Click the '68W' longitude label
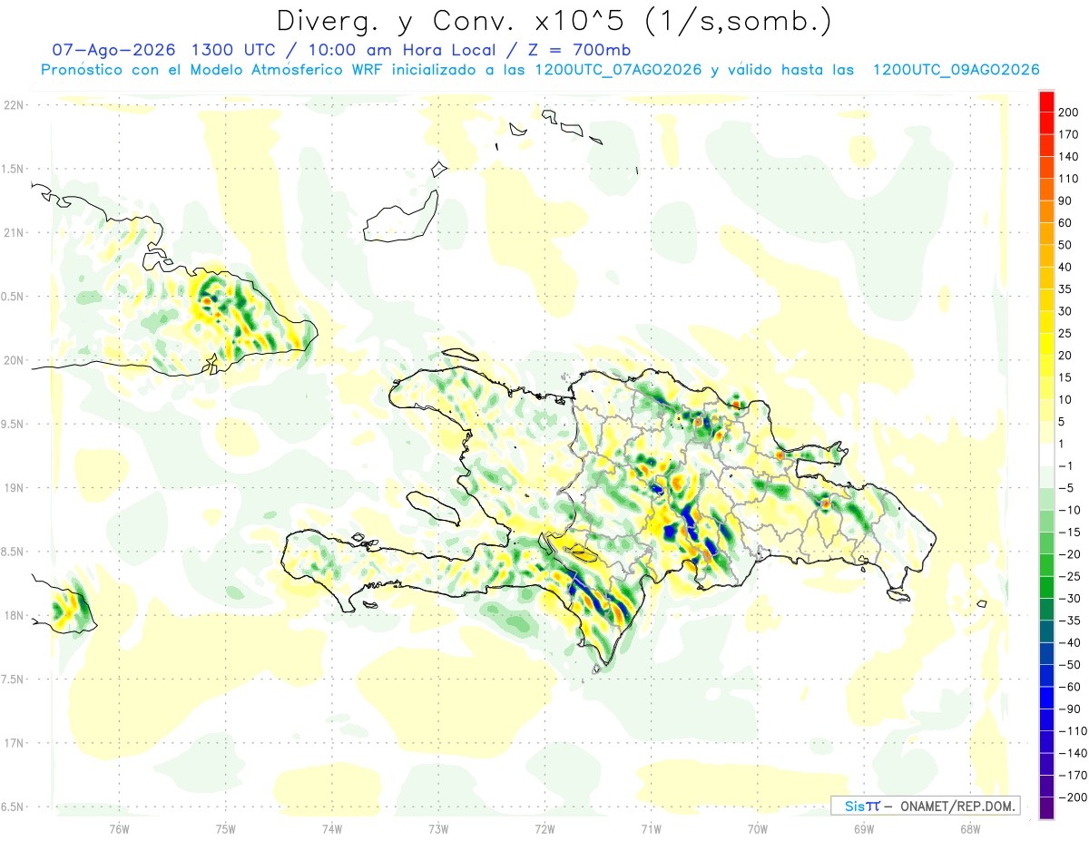The height and width of the screenshot is (841, 1089). [970, 827]
